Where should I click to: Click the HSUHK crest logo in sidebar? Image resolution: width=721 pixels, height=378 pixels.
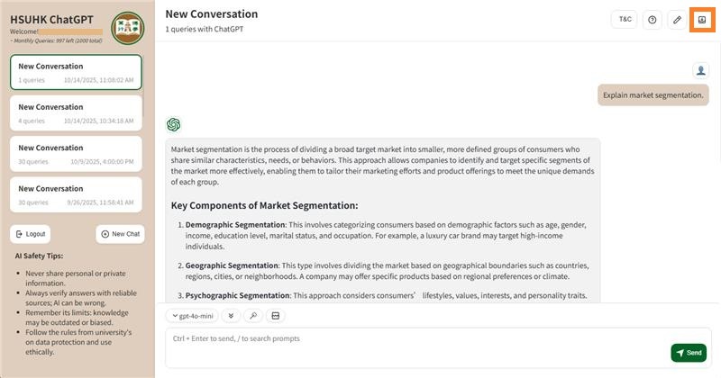point(127,28)
